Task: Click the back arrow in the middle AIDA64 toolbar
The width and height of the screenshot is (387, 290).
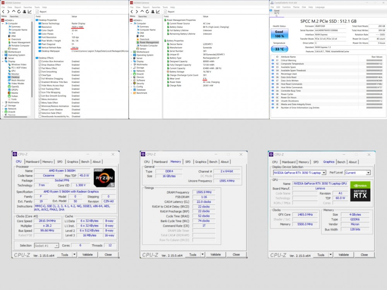Action: [x=132, y=12]
